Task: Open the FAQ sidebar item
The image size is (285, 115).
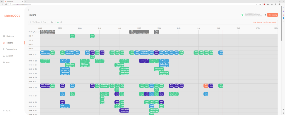Action: tap(6, 62)
